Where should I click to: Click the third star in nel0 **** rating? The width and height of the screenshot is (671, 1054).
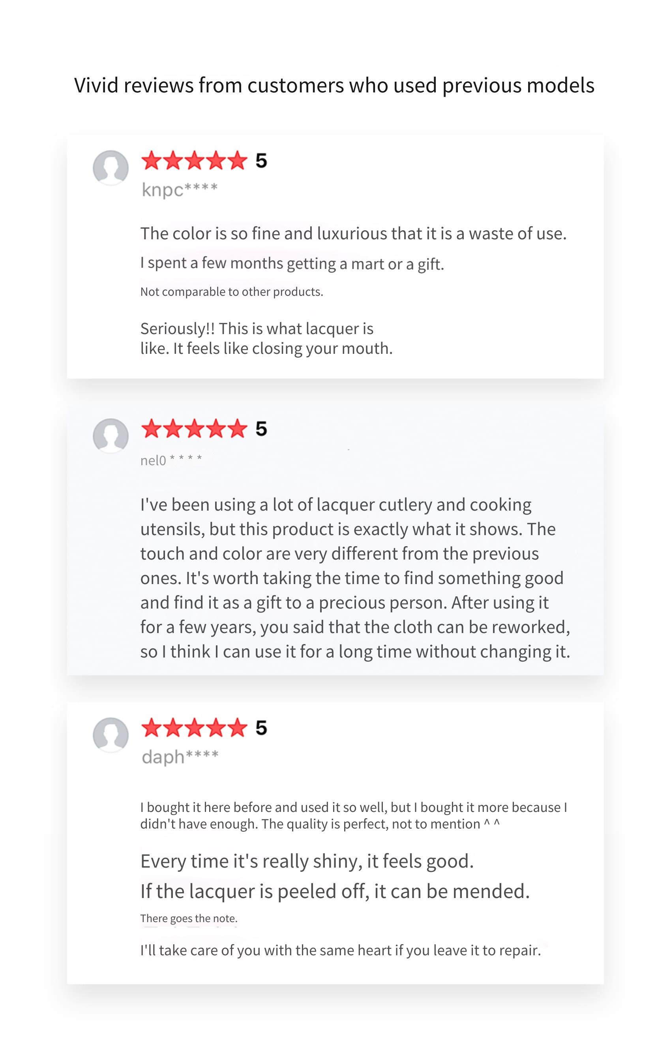click(x=195, y=428)
